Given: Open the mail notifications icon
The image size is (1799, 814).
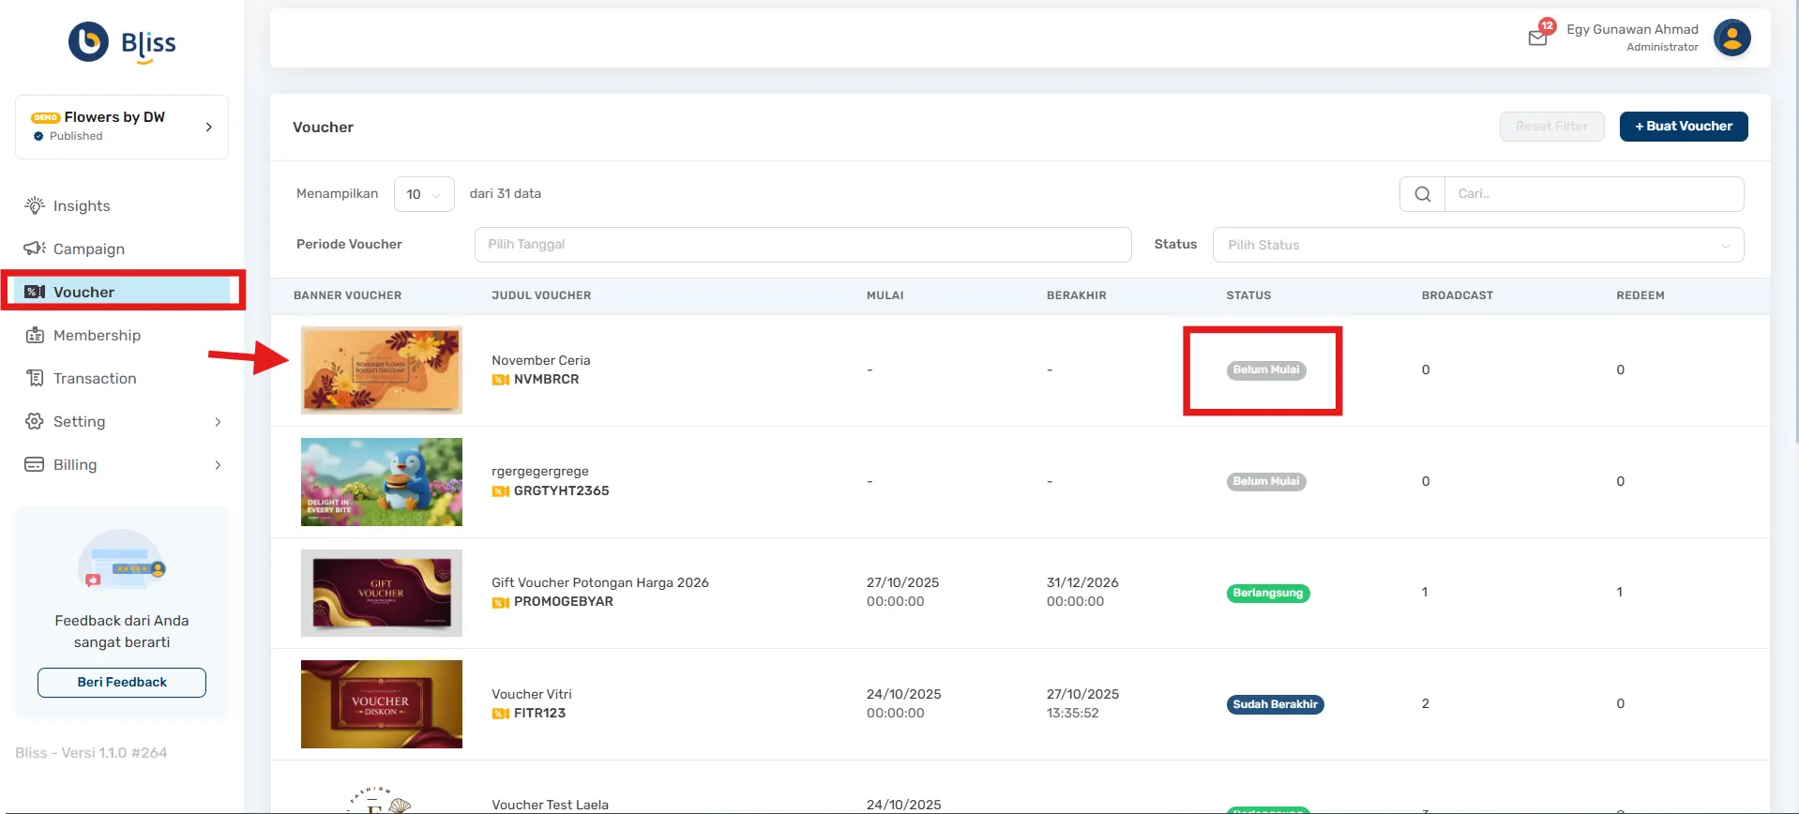Looking at the screenshot, I should tap(1537, 38).
